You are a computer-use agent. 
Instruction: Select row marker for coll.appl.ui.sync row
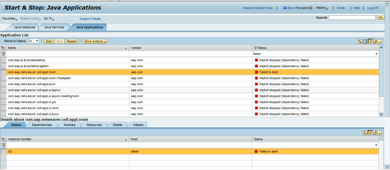[3, 114]
